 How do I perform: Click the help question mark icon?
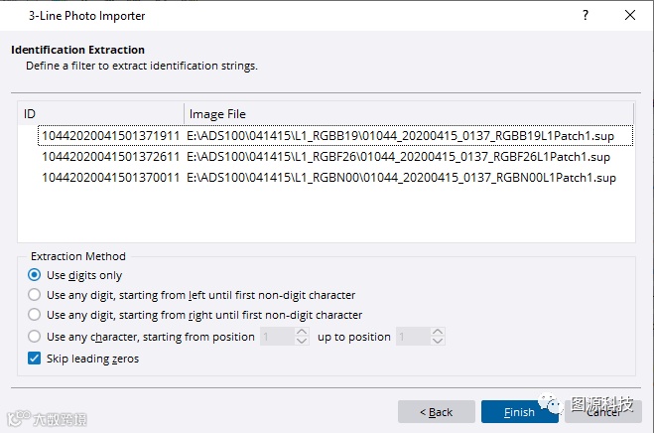click(585, 16)
